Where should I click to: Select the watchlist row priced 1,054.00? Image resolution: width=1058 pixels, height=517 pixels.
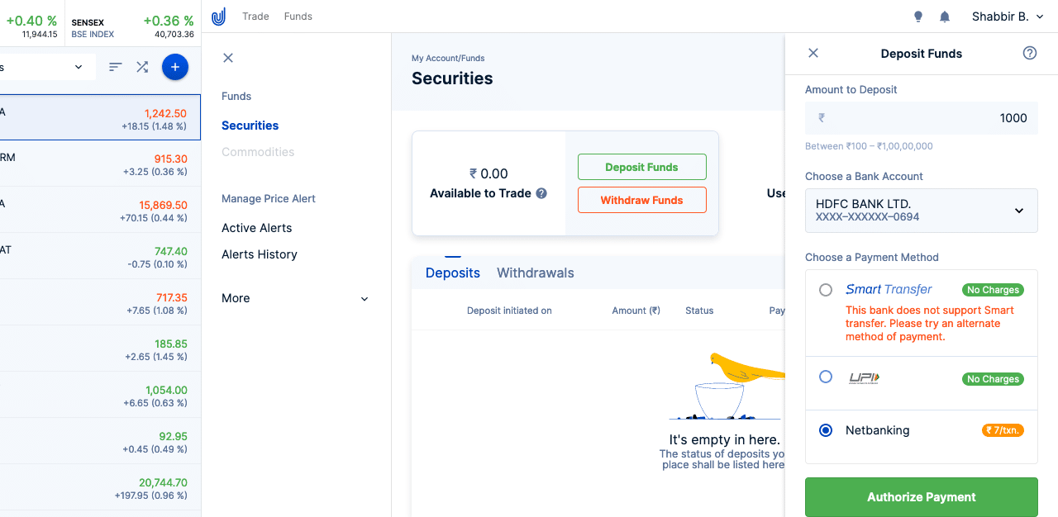(100, 395)
